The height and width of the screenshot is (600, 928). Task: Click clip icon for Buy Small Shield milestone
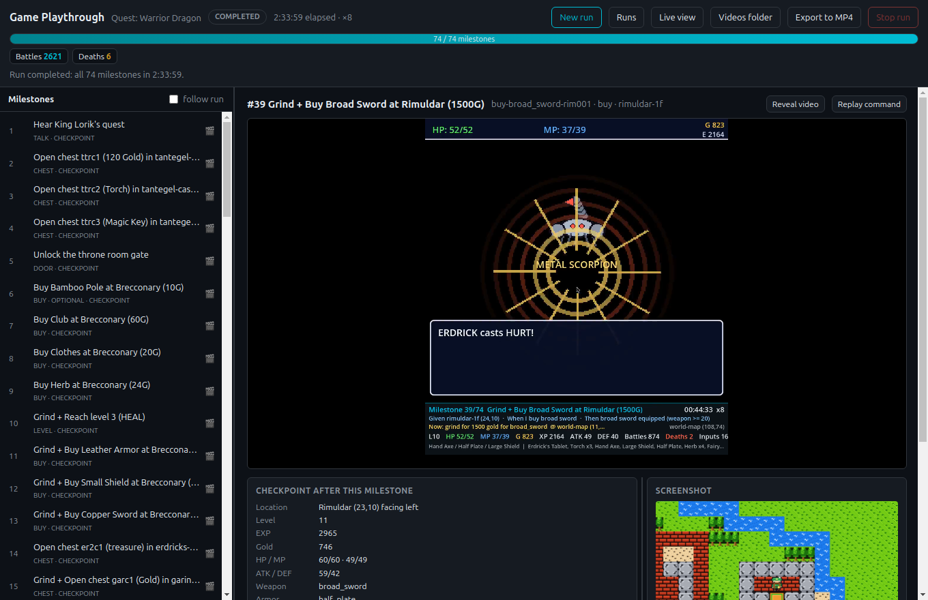point(210,489)
